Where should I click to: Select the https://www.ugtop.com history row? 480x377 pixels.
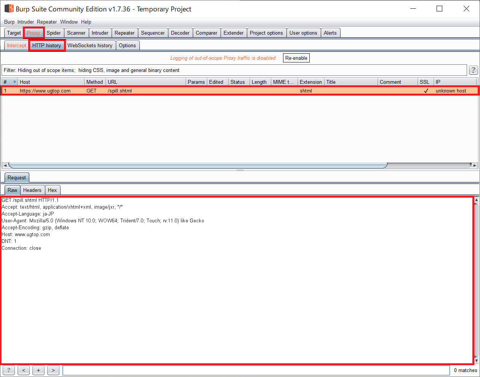pos(240,91)
